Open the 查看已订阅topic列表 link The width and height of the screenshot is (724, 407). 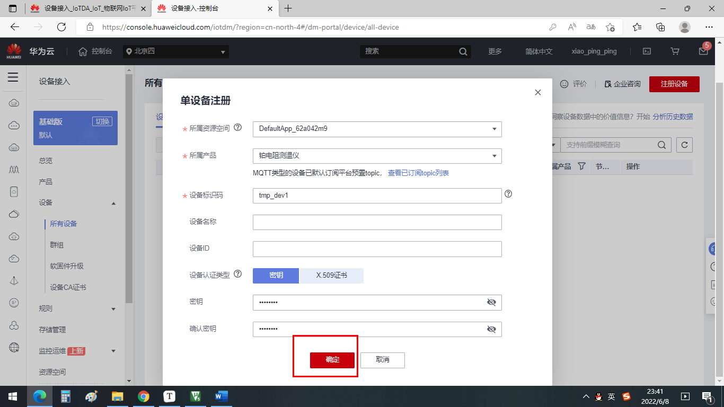[x=418, y=173]
